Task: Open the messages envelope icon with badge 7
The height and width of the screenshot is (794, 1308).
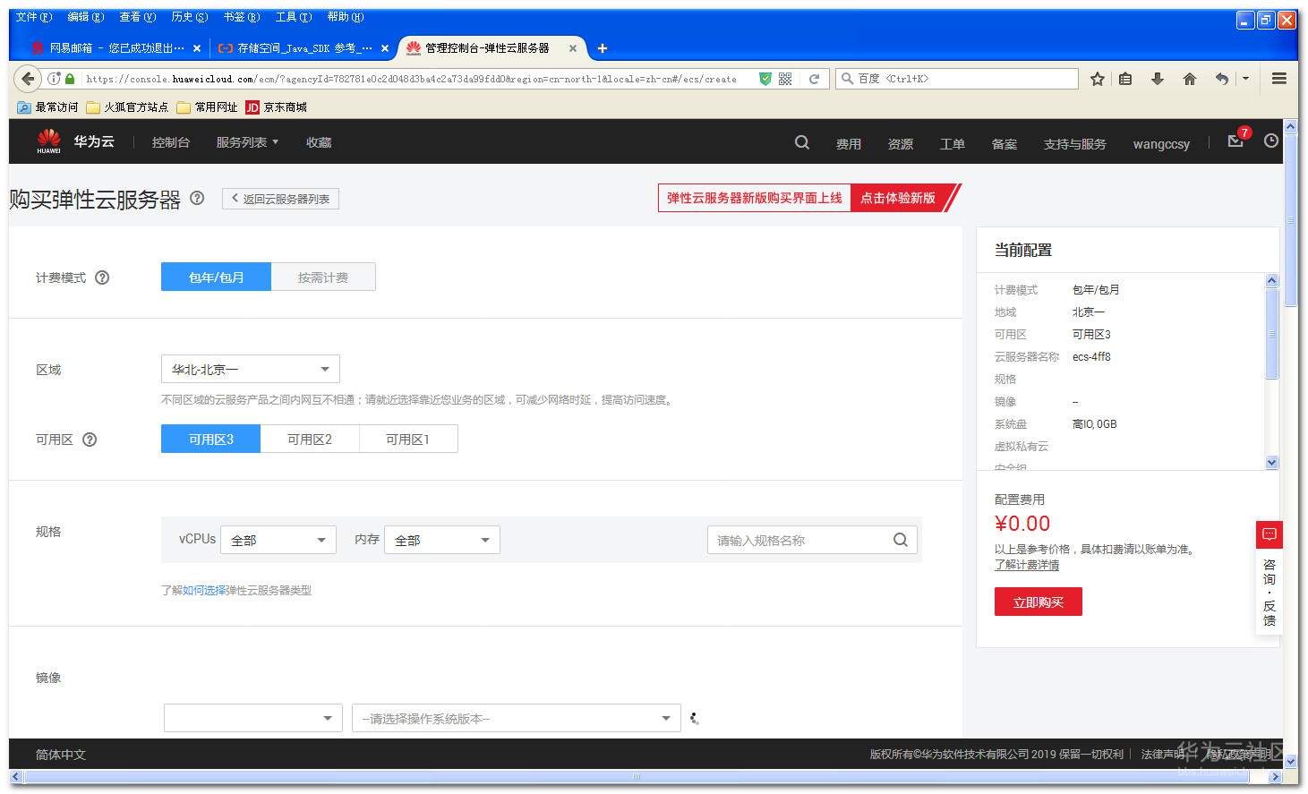Action: tap(1236, 141)
